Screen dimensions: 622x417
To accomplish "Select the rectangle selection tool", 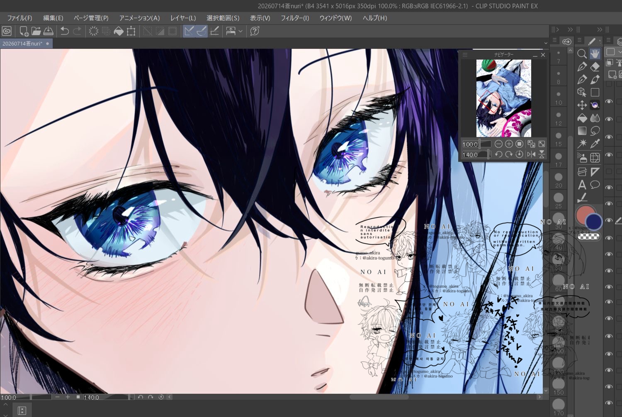I will point(595,92).
